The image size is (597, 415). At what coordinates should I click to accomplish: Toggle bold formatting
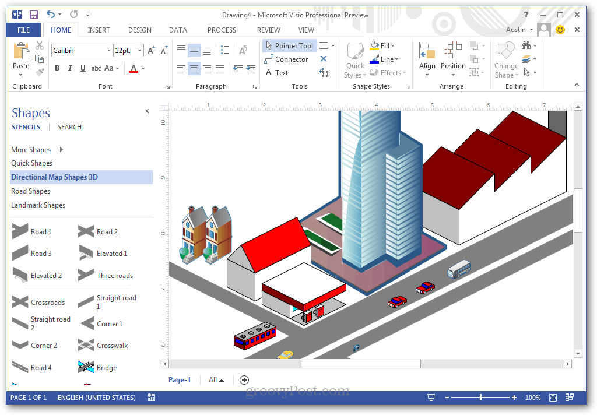click(57, 68)
